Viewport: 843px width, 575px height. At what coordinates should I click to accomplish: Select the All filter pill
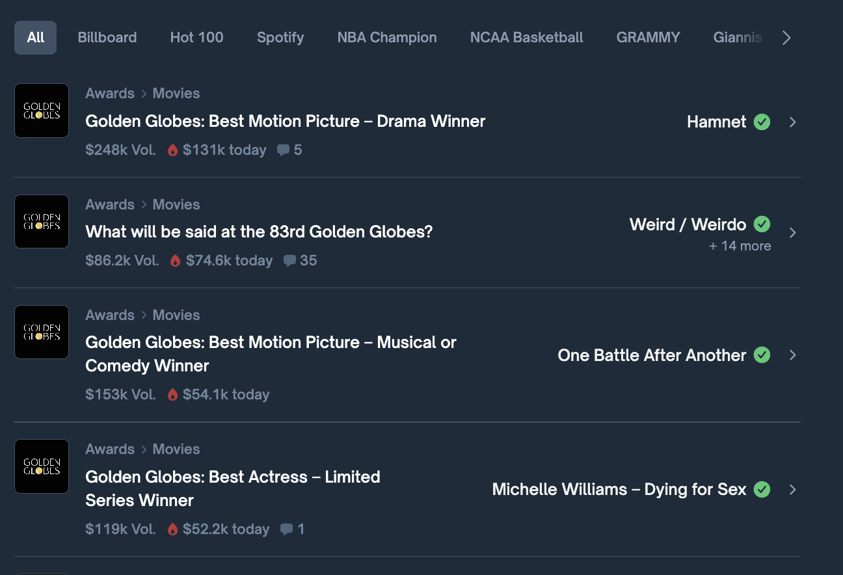click(35, 37)
